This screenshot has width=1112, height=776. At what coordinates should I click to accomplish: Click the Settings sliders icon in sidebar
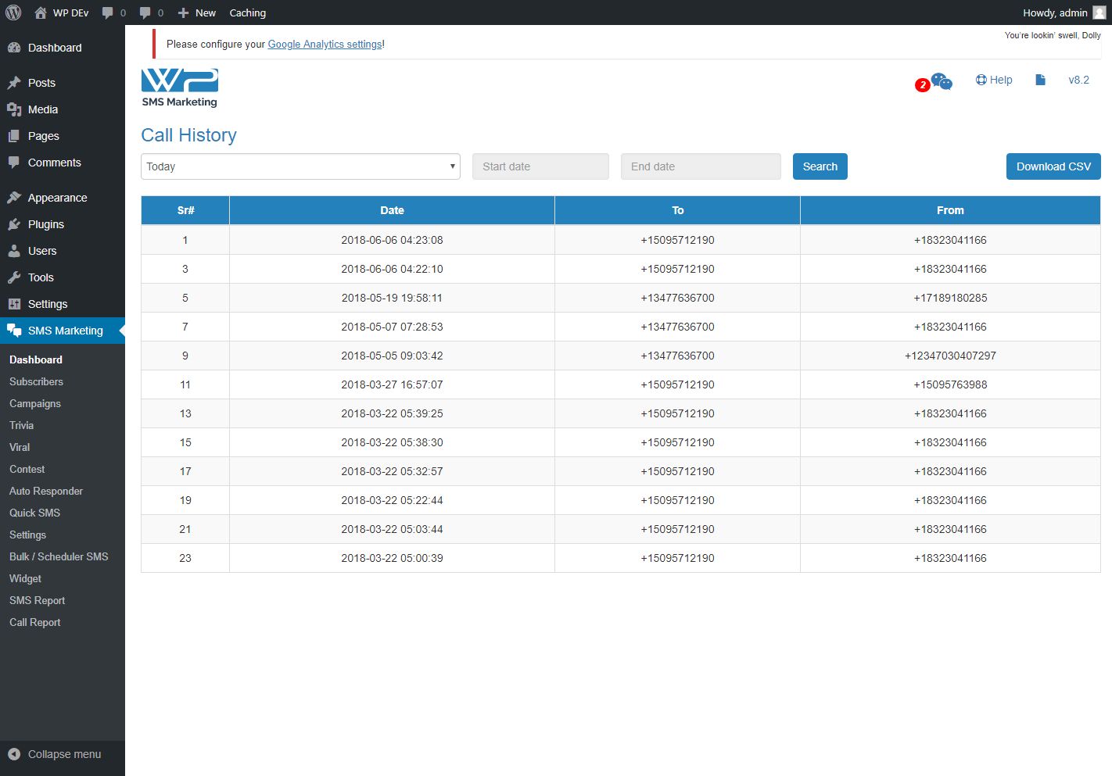(14, 304)
